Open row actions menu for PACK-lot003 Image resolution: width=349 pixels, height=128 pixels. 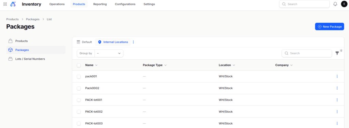(x=337, y=123)
